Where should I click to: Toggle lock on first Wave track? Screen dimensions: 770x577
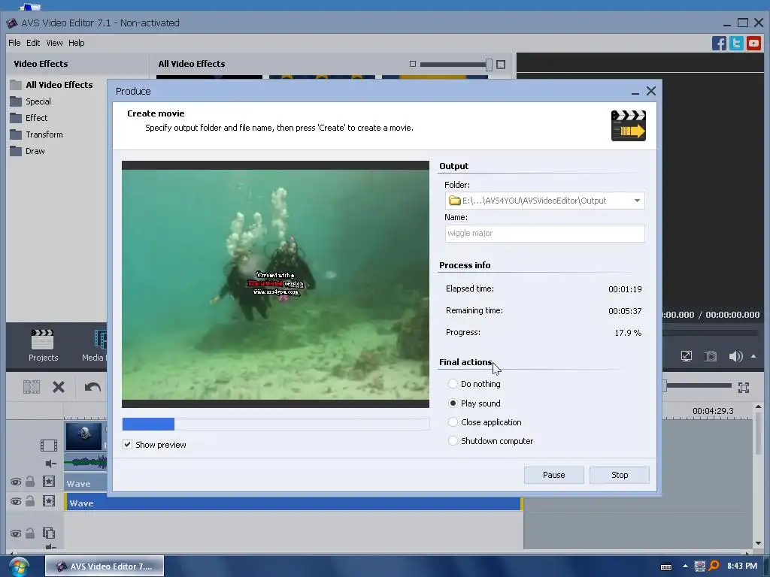30,482
